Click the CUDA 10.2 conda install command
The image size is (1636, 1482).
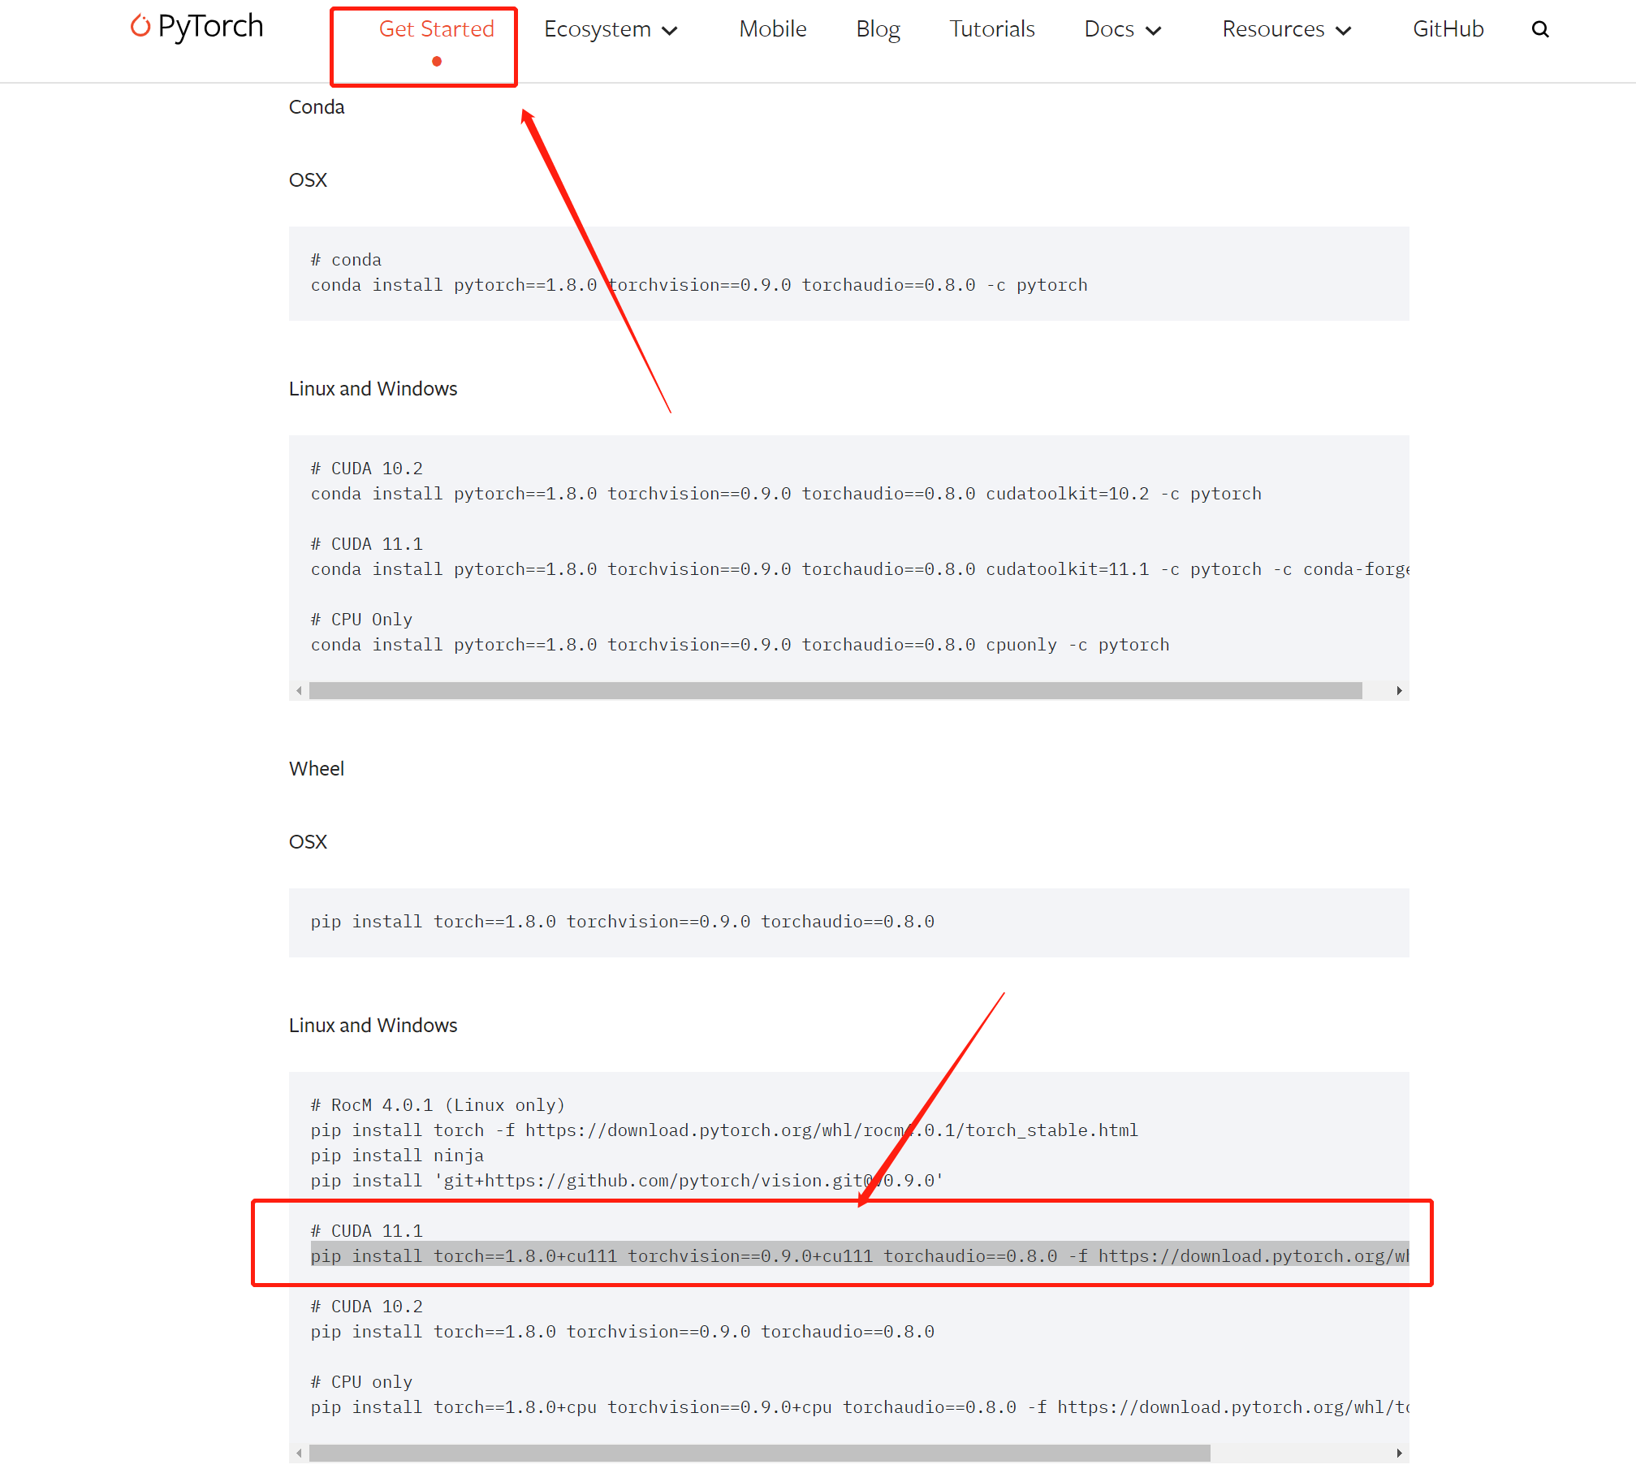pyautogui.click(x=785, y=493)
